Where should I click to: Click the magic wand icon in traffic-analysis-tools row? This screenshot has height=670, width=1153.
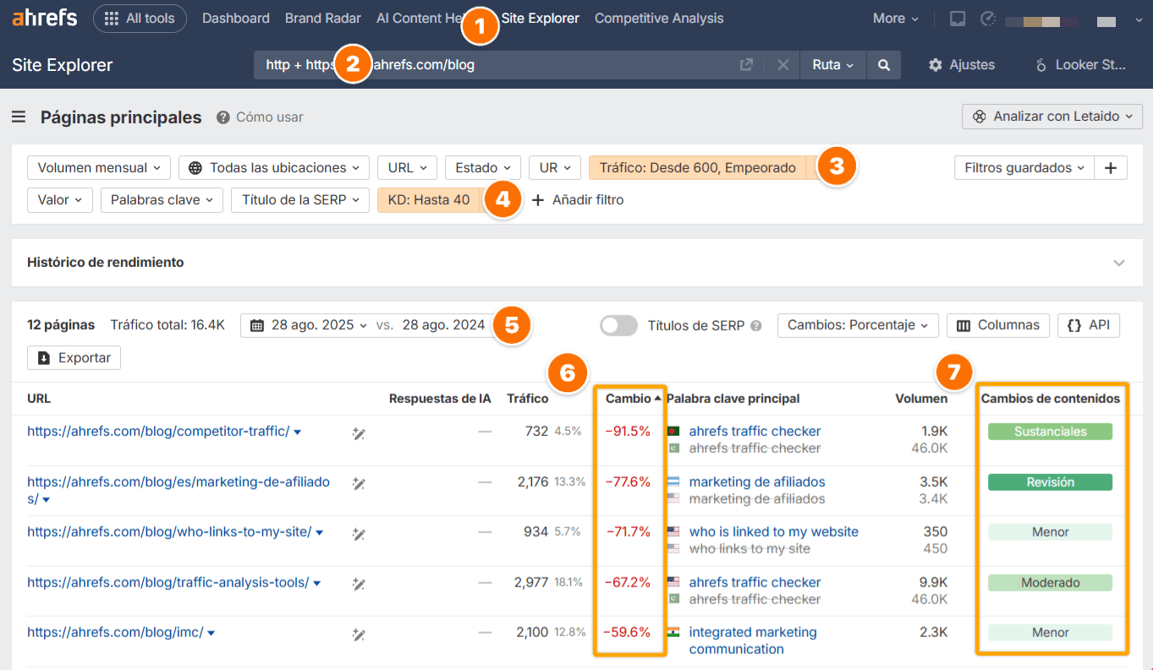[359, 584]
